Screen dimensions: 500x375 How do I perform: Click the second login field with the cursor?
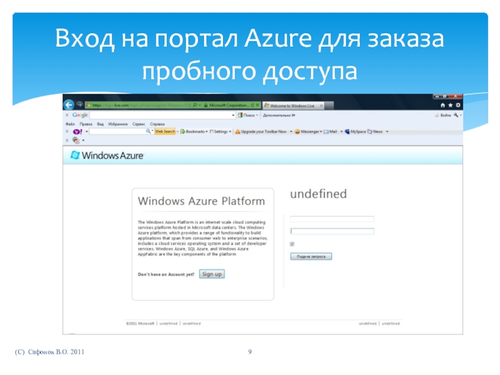click(x=332, y=231)
